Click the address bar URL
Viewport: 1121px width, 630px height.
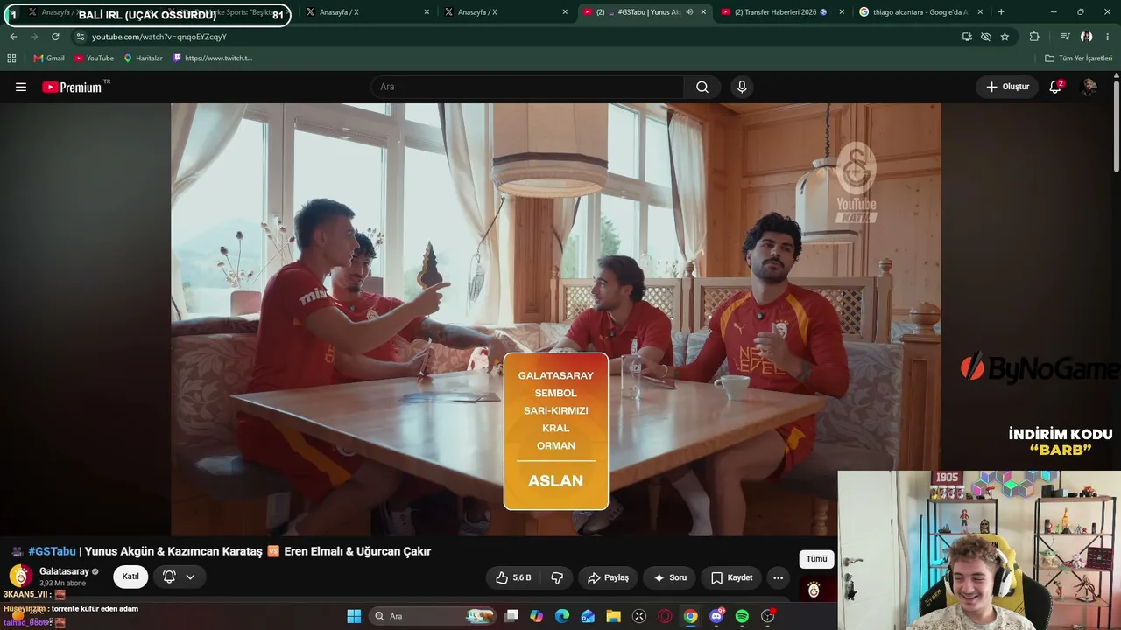point(159,37)
